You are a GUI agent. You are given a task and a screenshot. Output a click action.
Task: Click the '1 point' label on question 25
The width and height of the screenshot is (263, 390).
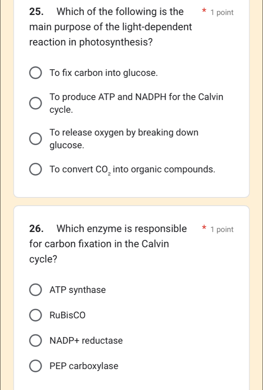(223, 12)
